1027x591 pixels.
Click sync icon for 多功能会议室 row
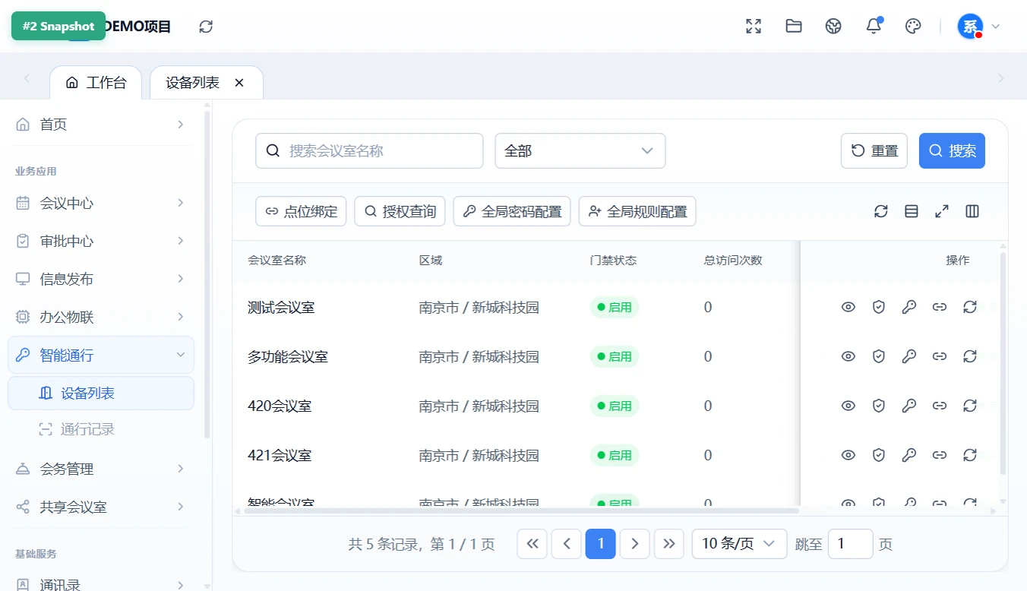pyautogui.click(x=970, y=356)
